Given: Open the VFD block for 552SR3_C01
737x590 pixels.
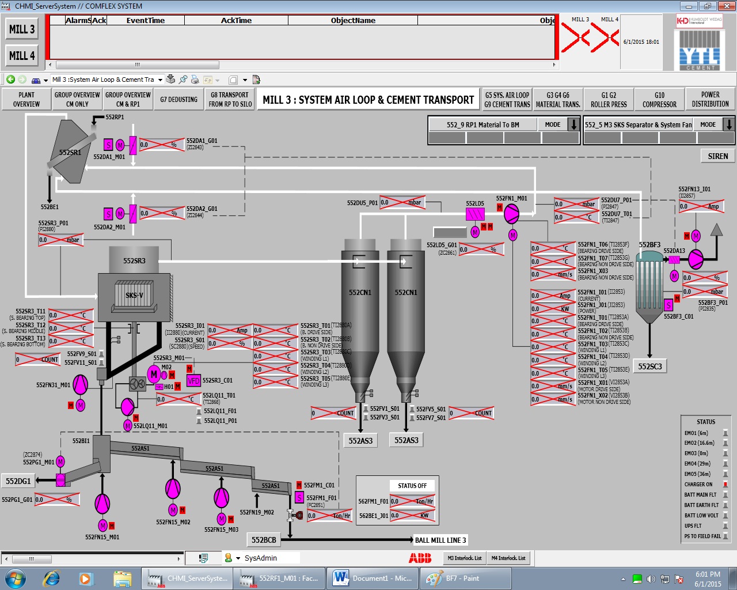Looking at the screenshot, I should pos(193,381).
